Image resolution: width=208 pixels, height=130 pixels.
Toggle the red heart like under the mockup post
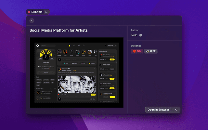pyautogui.click(x=59, y=95)
